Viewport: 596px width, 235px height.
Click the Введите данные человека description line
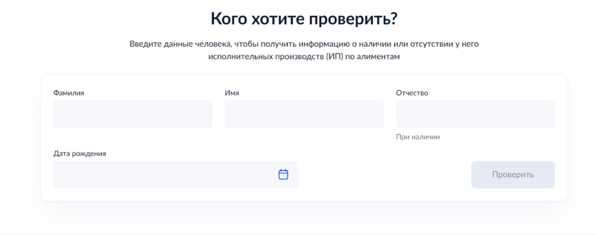pyautogui.click(x=304, y=44)
